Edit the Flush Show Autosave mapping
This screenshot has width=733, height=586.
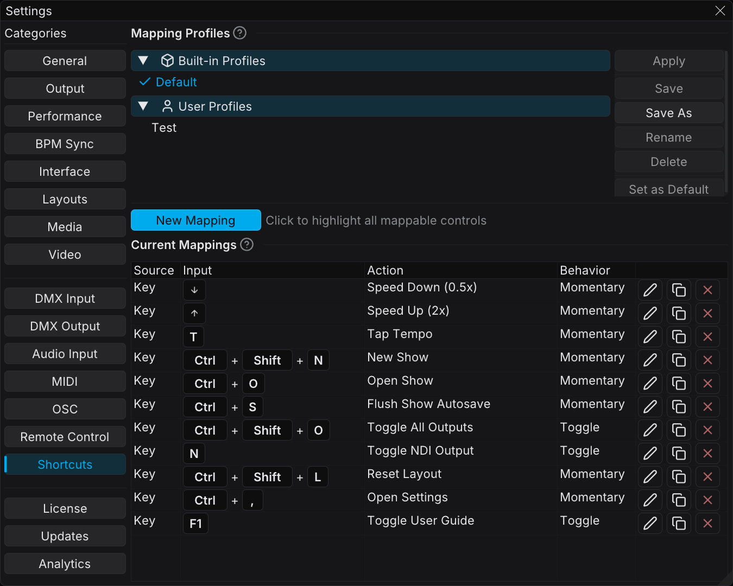click(650, 407)
